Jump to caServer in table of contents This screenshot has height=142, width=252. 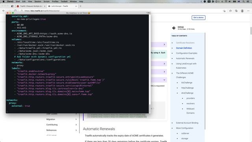pos(185,133)
